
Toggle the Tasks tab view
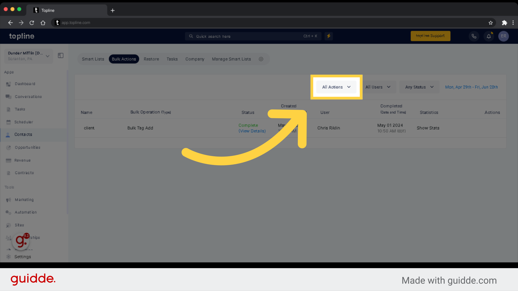click(172, 59)
